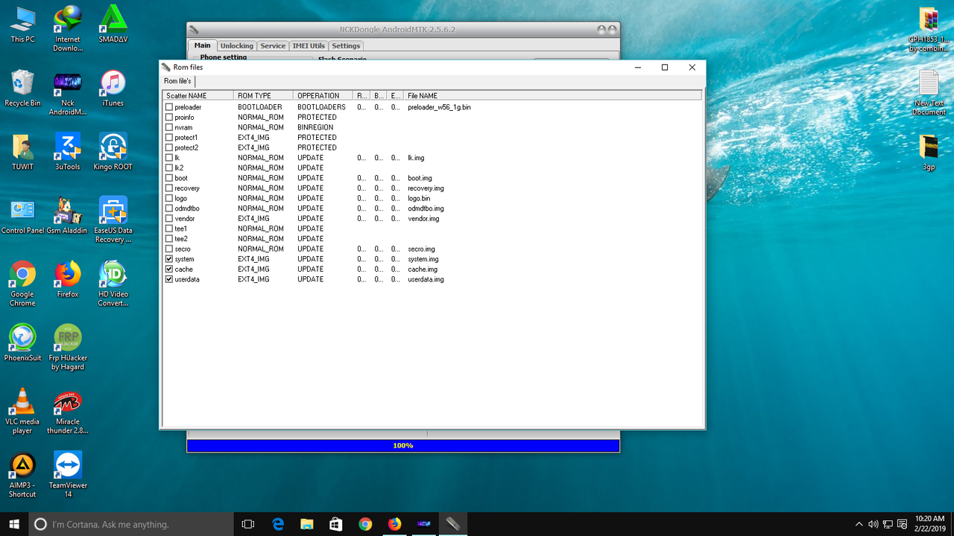This screenshot has height=536, width=954.
Task: Launch the 3uTools application
Action: click(68, 147)
